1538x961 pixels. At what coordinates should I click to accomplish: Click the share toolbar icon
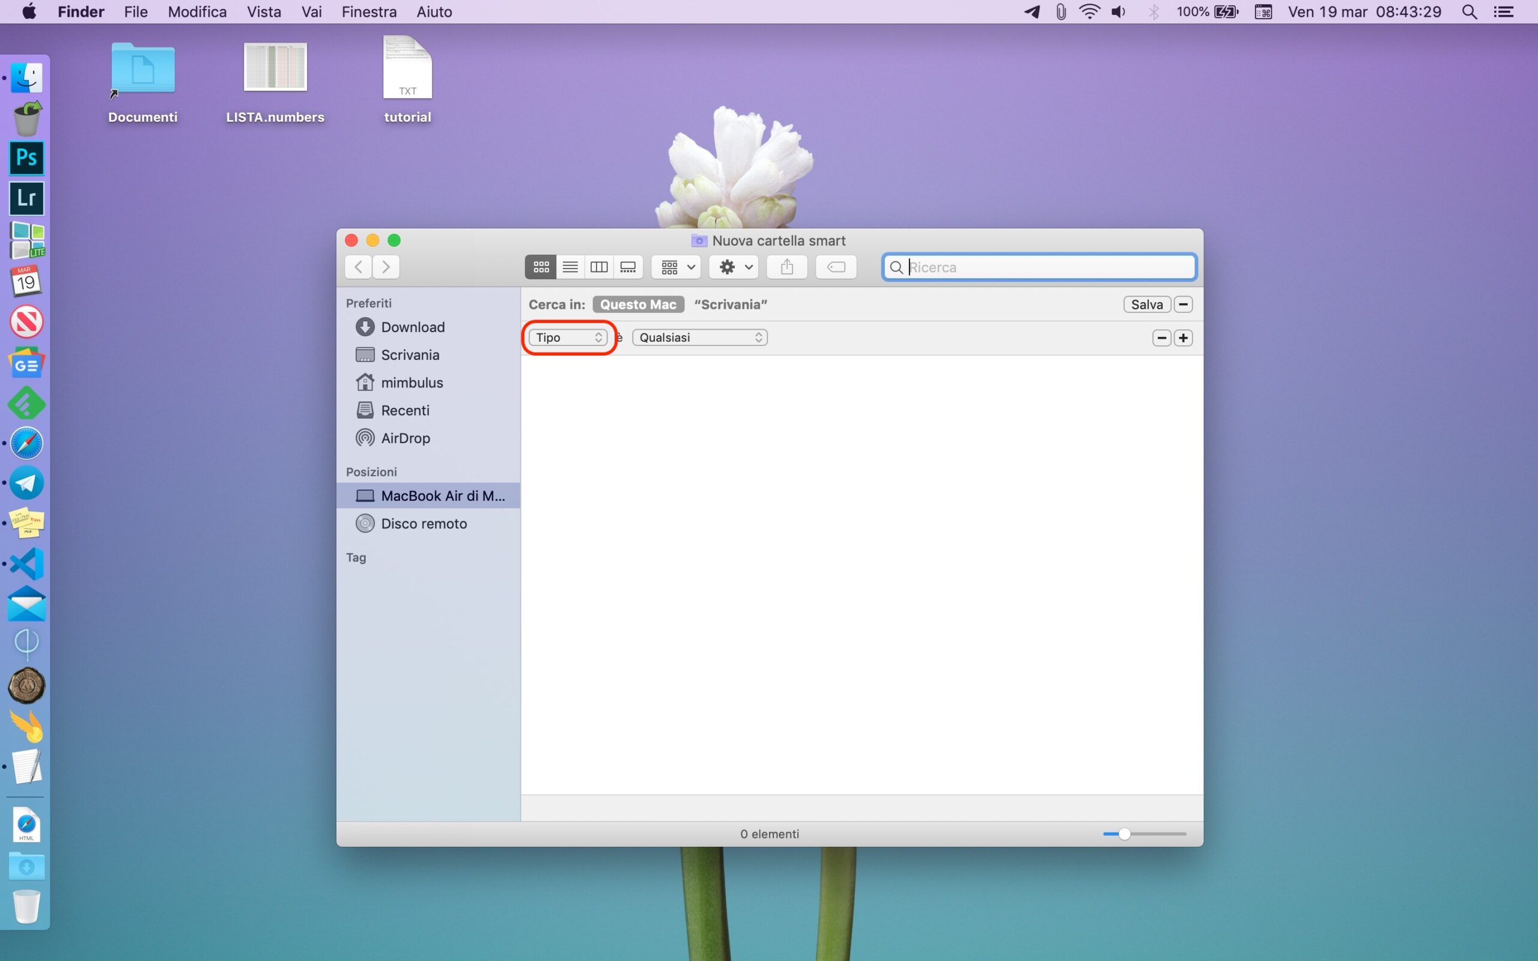pyautogui.click(x=787, y=267)
